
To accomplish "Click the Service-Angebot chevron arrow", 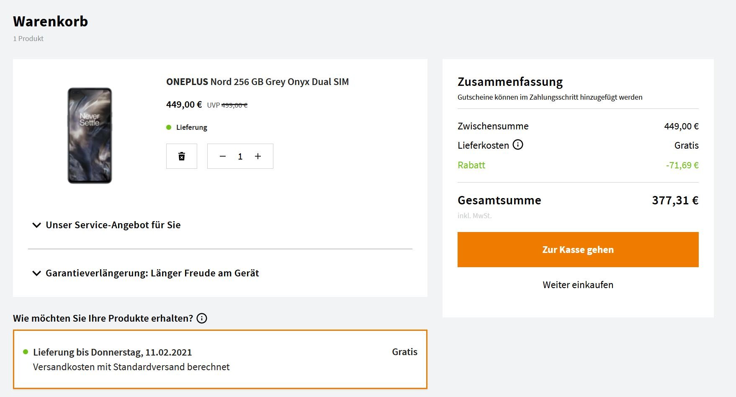I will click(x=37, y=225).
